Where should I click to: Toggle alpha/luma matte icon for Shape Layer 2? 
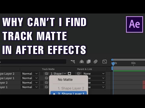coord(69,74)
